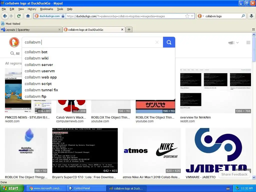Open the Windows start button
Screen dimensions: 256x192
point(12,188)
